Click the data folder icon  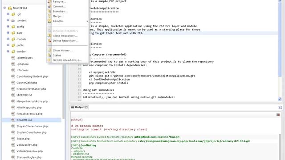13,33
